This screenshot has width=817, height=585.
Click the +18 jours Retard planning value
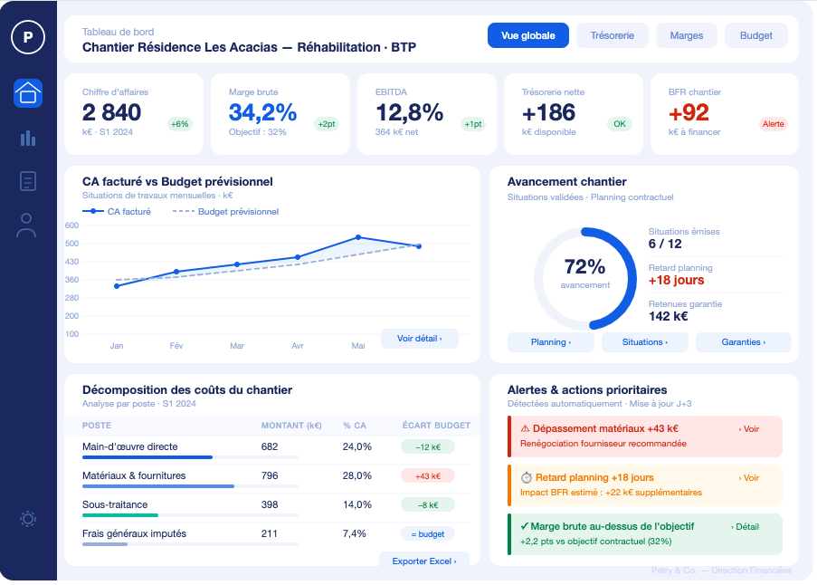tap(676, 280)
